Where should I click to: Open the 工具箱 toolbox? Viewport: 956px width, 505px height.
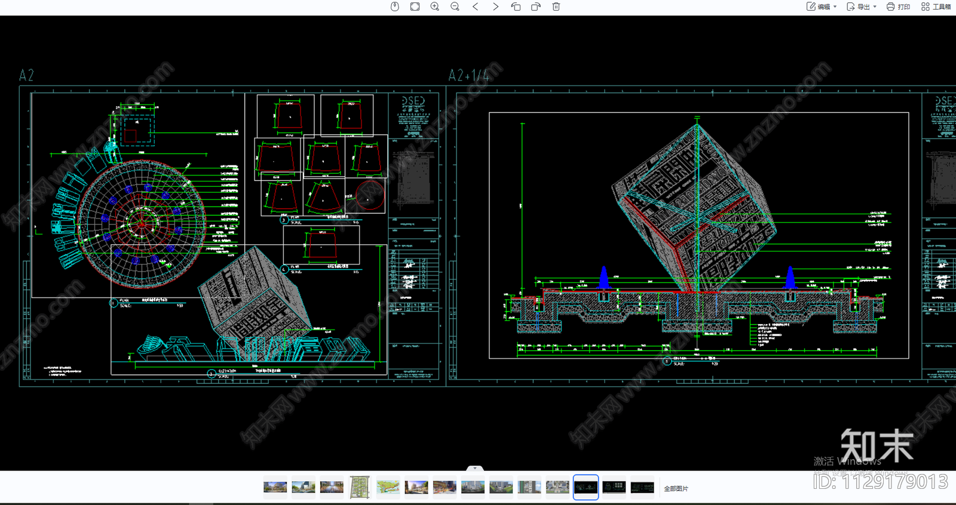(x=936, y=7)
